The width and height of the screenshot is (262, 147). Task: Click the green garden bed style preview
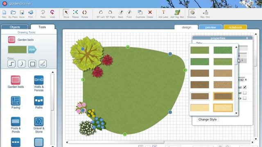17,49
